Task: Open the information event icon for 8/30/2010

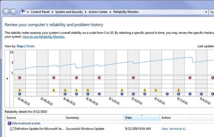Action: 88,94
